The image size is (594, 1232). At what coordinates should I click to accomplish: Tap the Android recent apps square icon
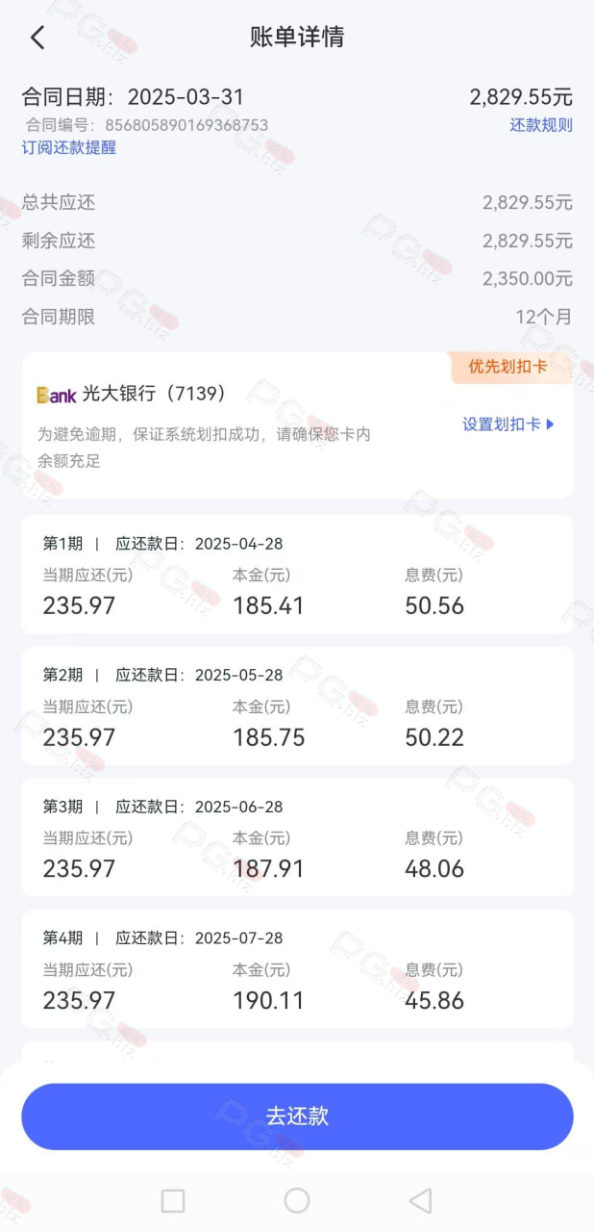coord(173,1200)
